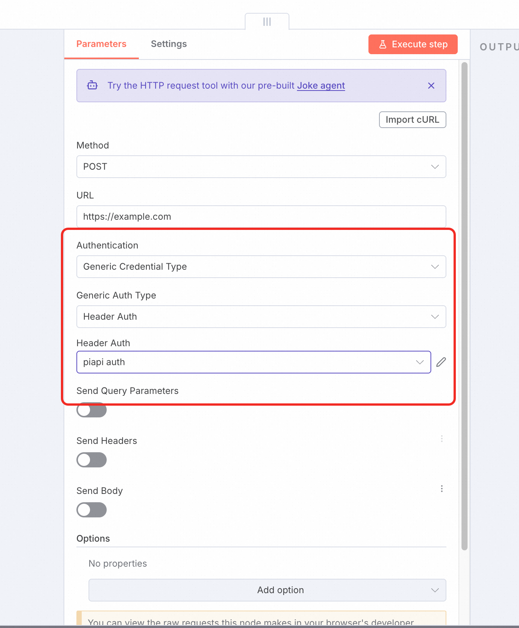Screen dimensions: 519x628
Task: Click the Import cURL button
Action: click(x=413, y=120)
